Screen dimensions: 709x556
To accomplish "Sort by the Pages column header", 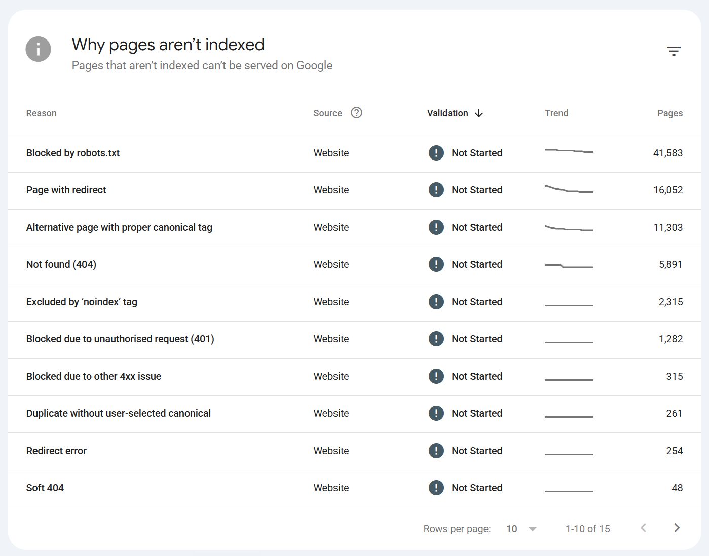I will (670, 113).
